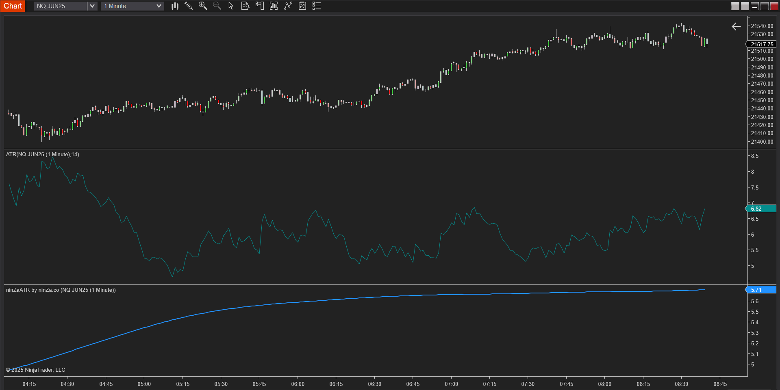780x390 pixels.
Task: Open the 1 Minute interval dropdown
Action: point(133,6)
